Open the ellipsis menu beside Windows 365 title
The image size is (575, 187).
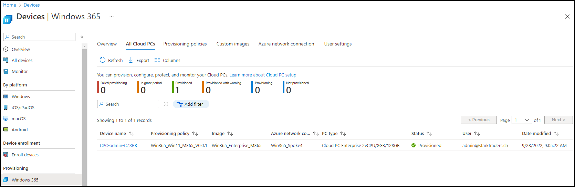pos(112,17)
